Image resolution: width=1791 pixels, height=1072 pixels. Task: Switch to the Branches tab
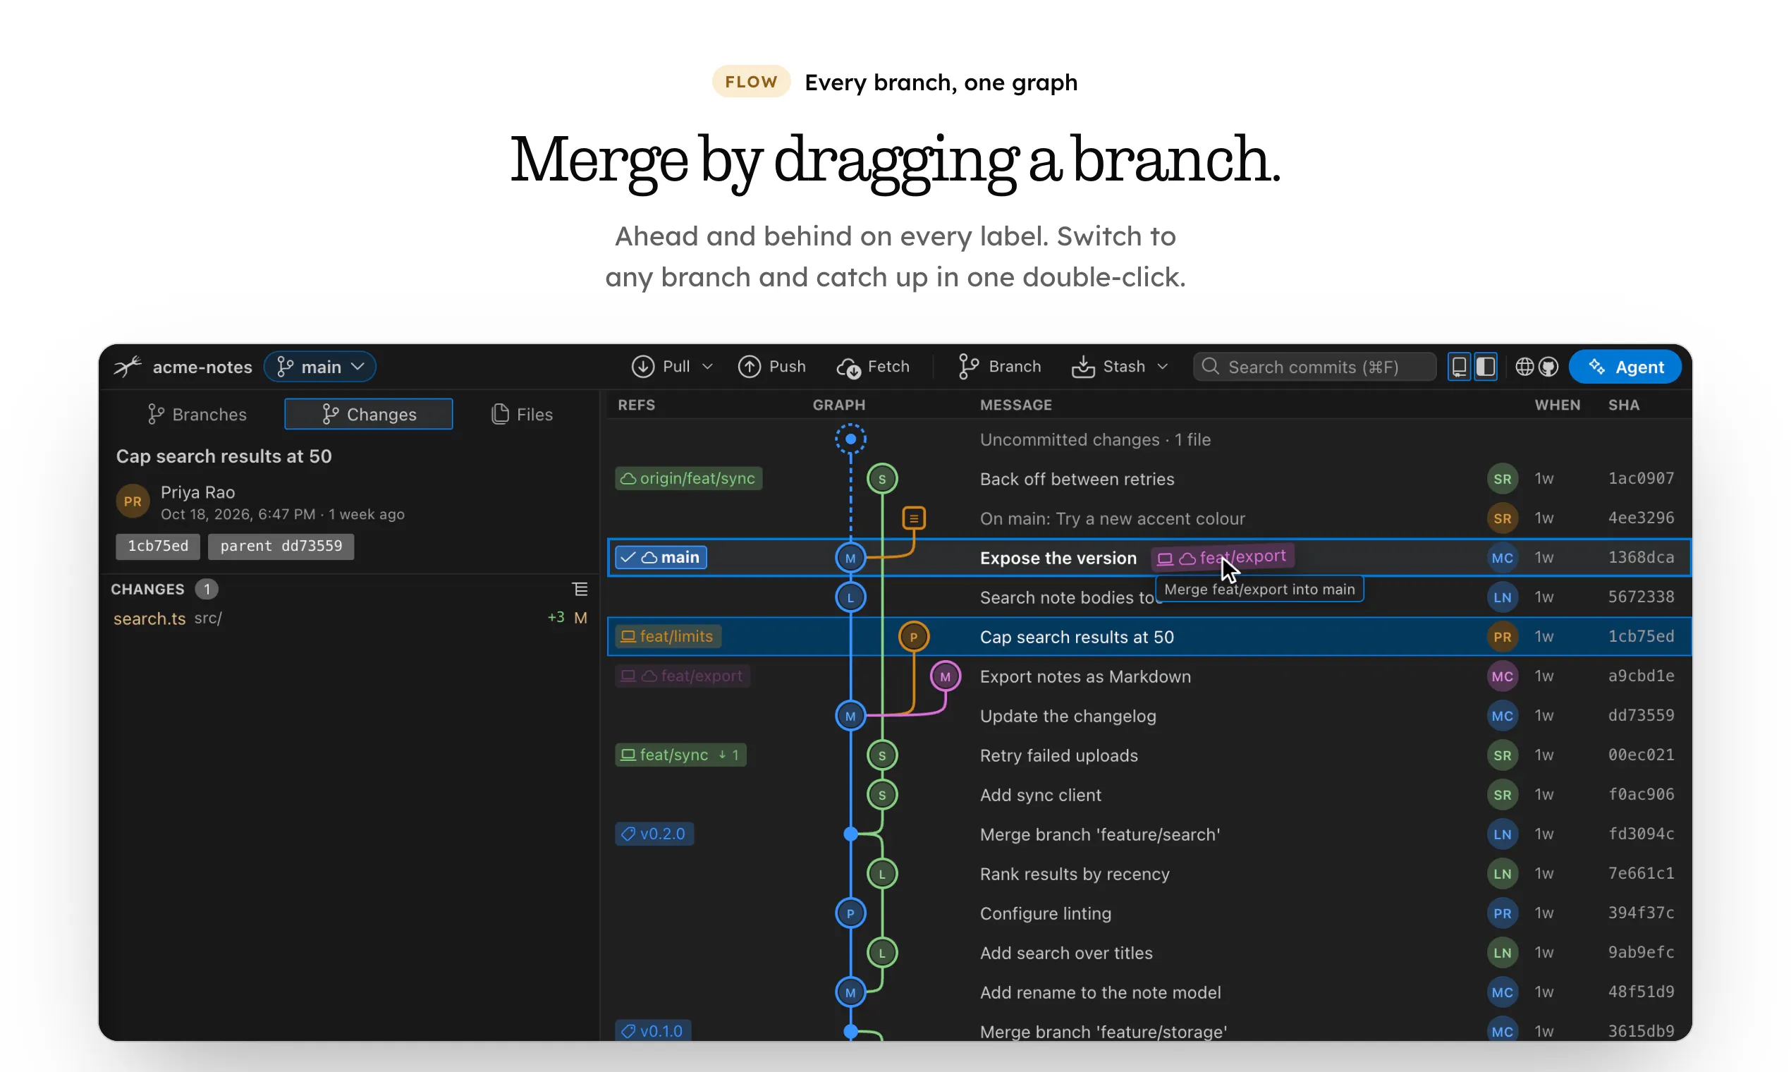click(x=197, y=414)
